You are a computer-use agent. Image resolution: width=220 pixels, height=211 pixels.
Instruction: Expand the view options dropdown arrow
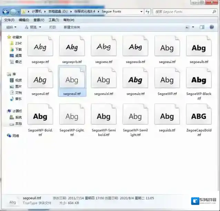[193, 27]
